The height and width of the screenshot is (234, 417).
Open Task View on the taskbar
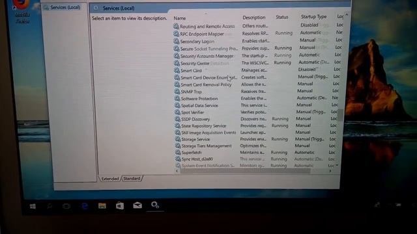tap(66, 206)
